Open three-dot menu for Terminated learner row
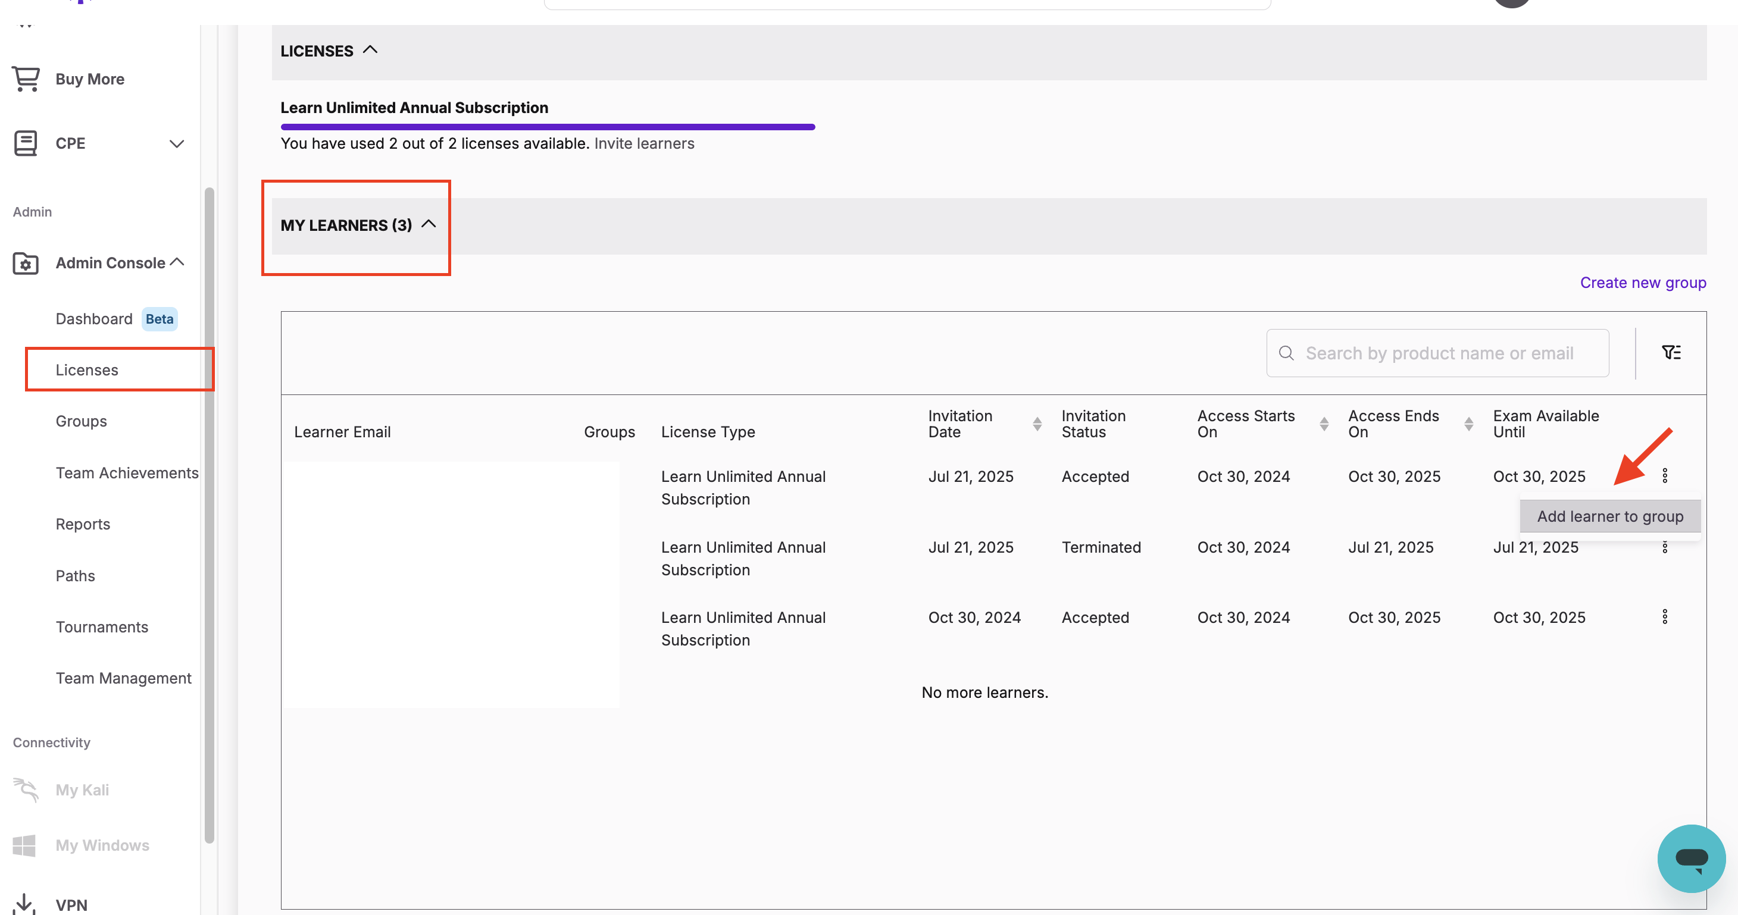This screenshot has width=1738, height=915. [1664, 547]
